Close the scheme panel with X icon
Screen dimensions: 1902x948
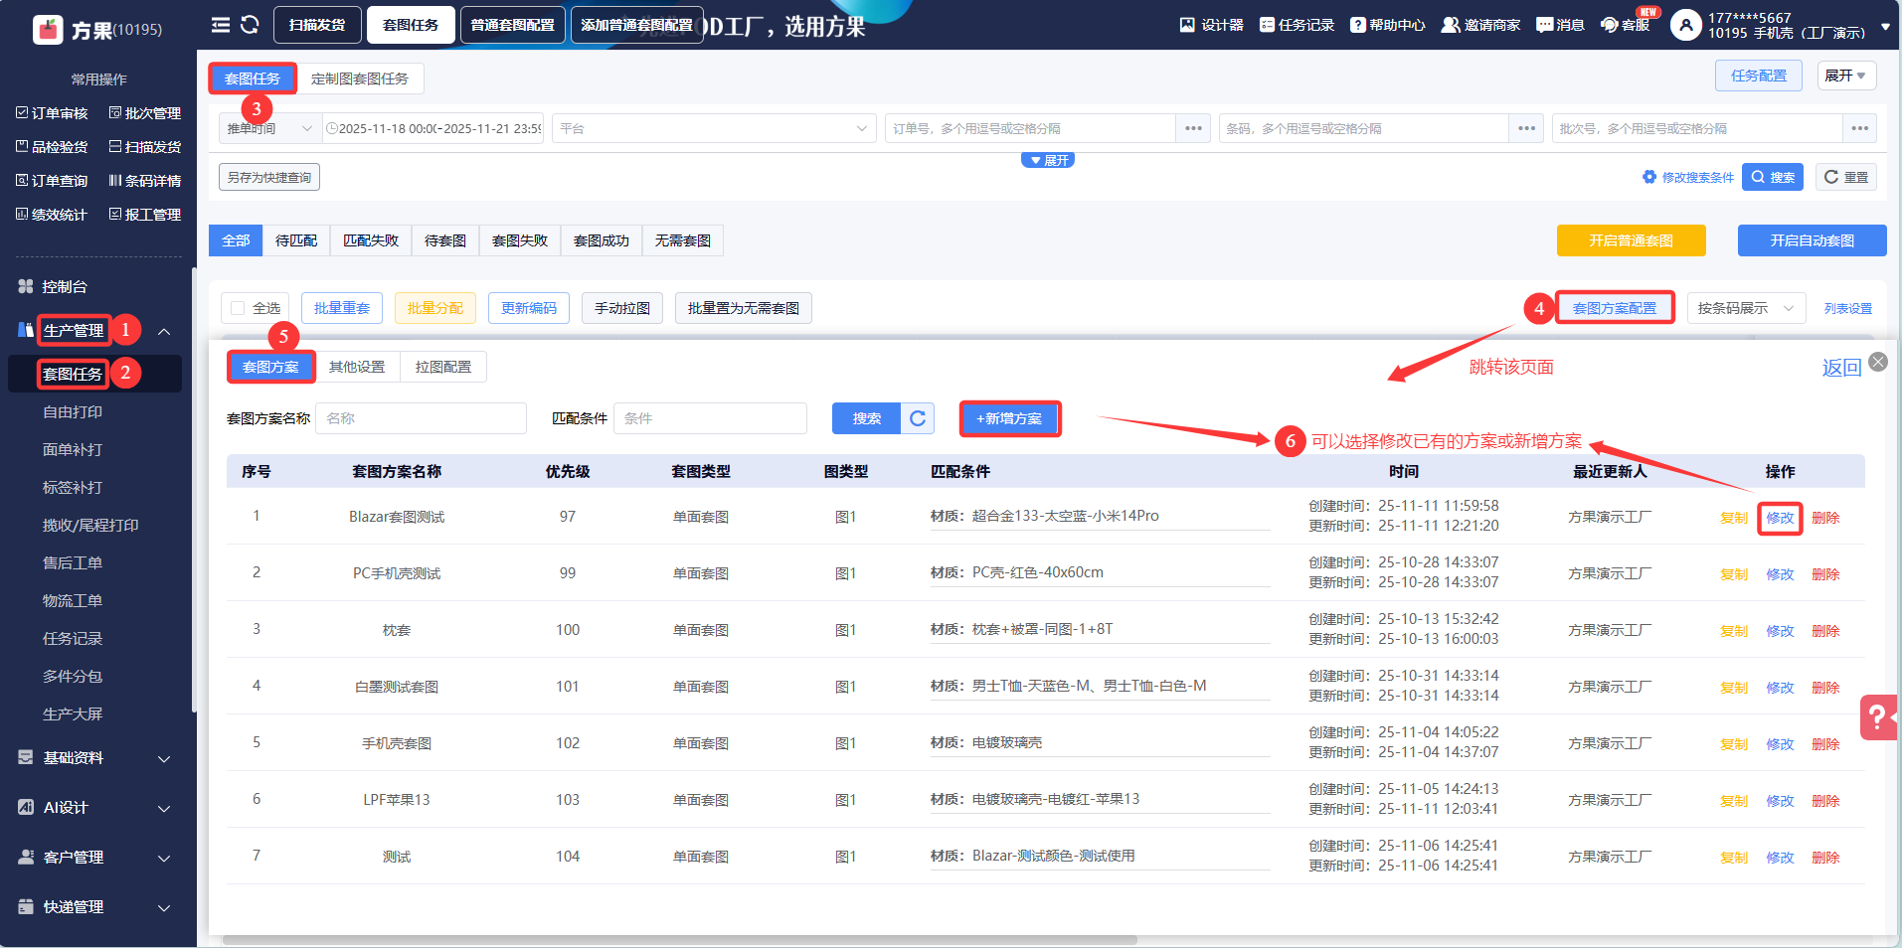[1877, 362]
